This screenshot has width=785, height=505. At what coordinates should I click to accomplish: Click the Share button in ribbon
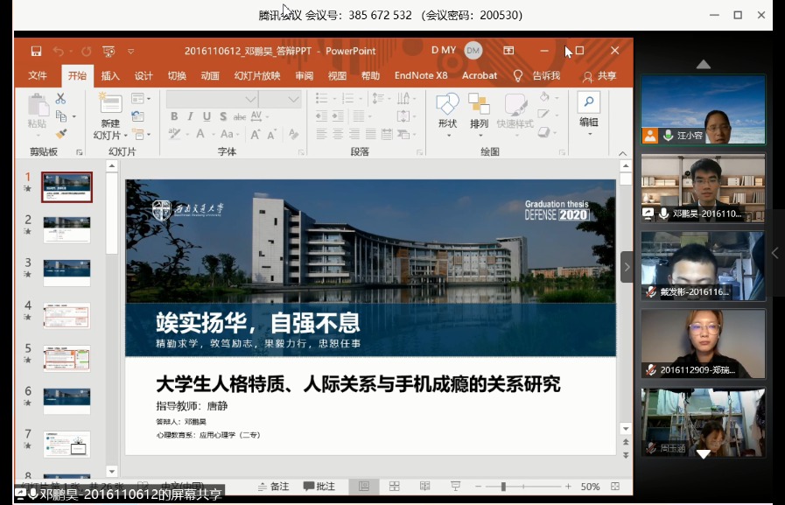[x=599, y=76]
